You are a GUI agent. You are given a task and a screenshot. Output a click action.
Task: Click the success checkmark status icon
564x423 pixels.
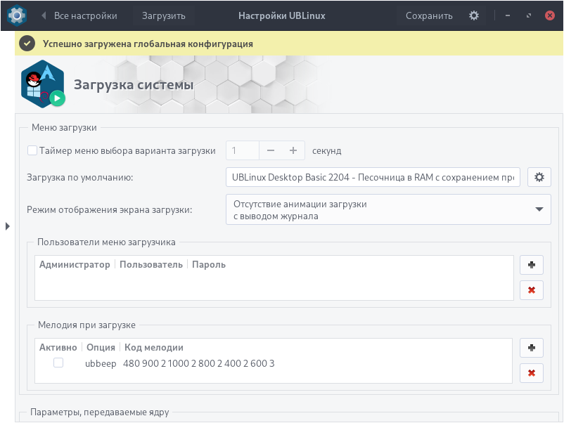27,44
